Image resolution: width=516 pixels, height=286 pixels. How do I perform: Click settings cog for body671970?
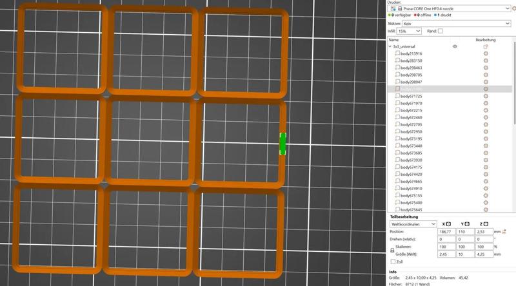[x=486, y=103]
